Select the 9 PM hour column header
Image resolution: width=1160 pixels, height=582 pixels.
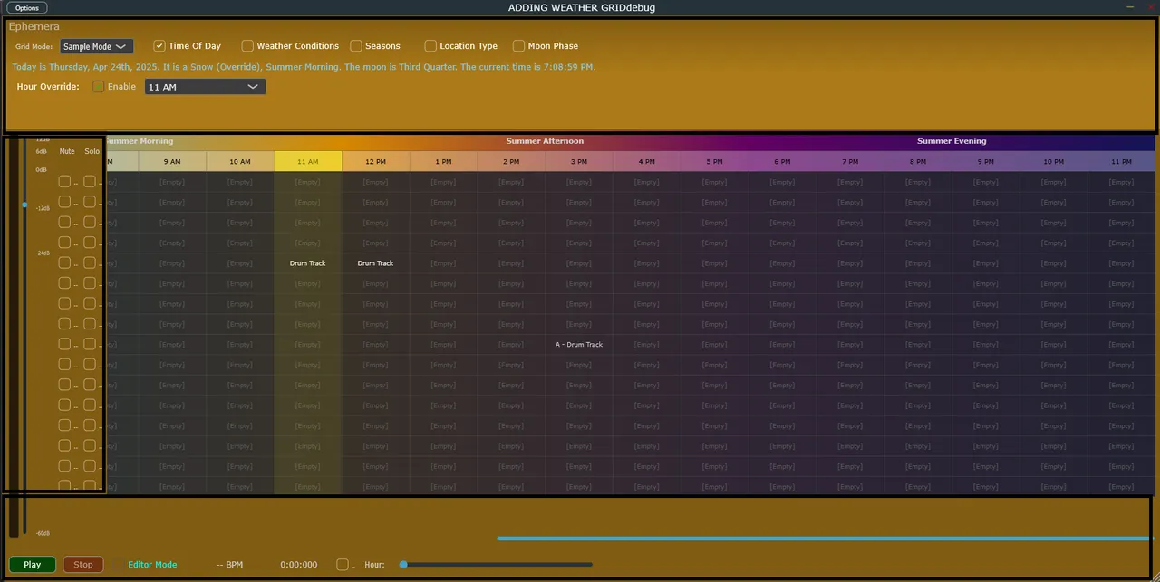coord(986,161)
